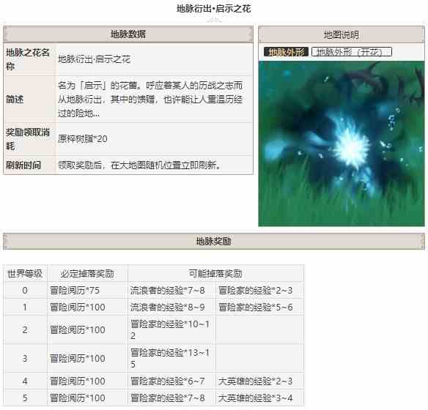
Task: Select the 可能掉落奖励 column header
Action: (x=215, y=273)
